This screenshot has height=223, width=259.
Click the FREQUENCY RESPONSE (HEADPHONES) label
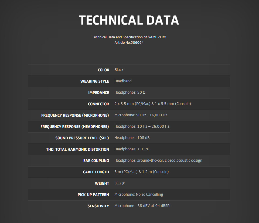(75, 127)
